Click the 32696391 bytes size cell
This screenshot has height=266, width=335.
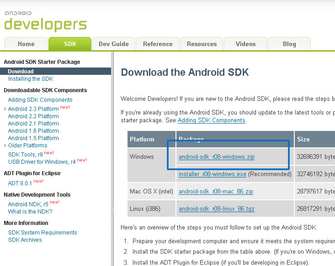(315, 156)
